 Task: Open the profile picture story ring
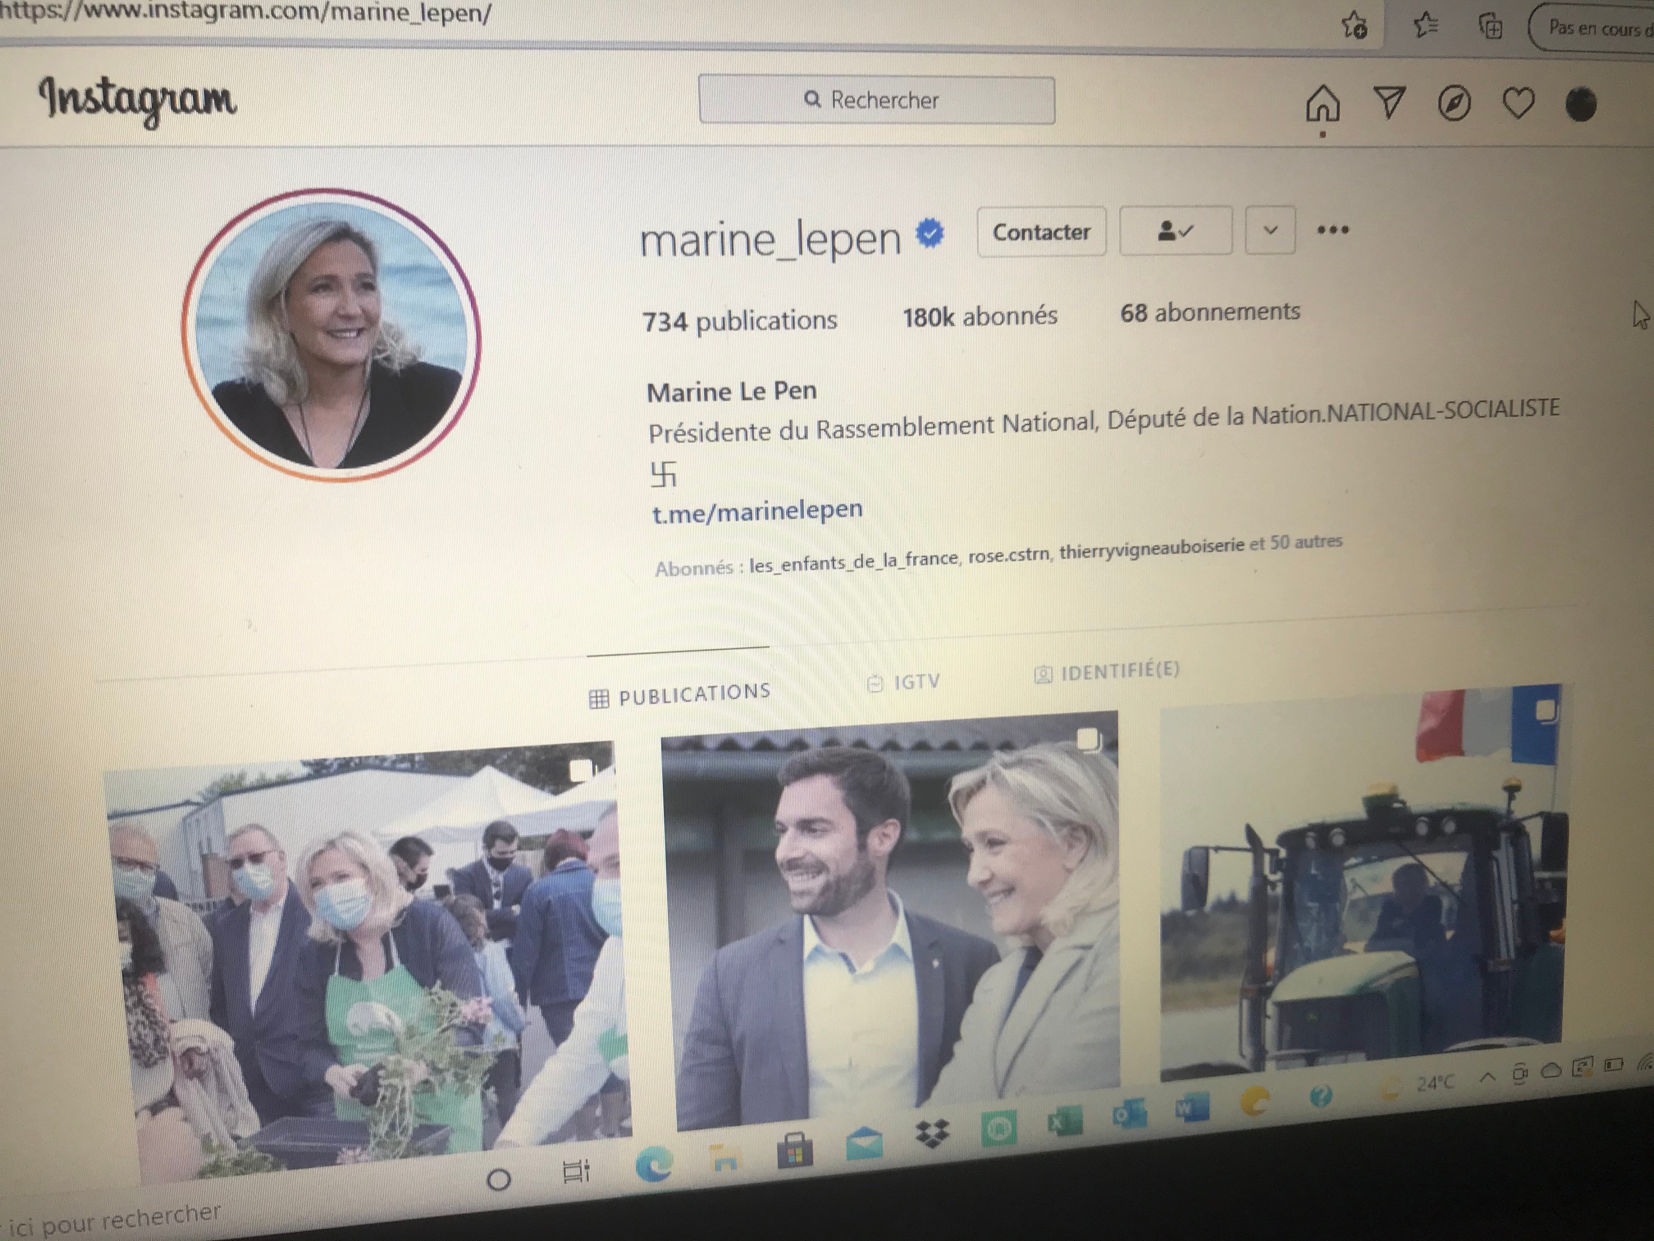(331, 334)
